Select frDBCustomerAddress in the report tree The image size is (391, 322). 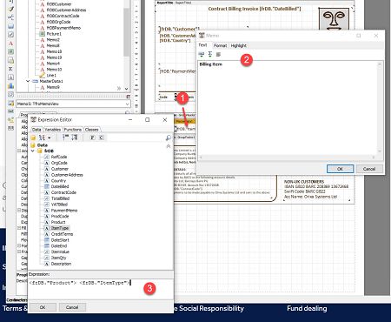tap(66, 10)
